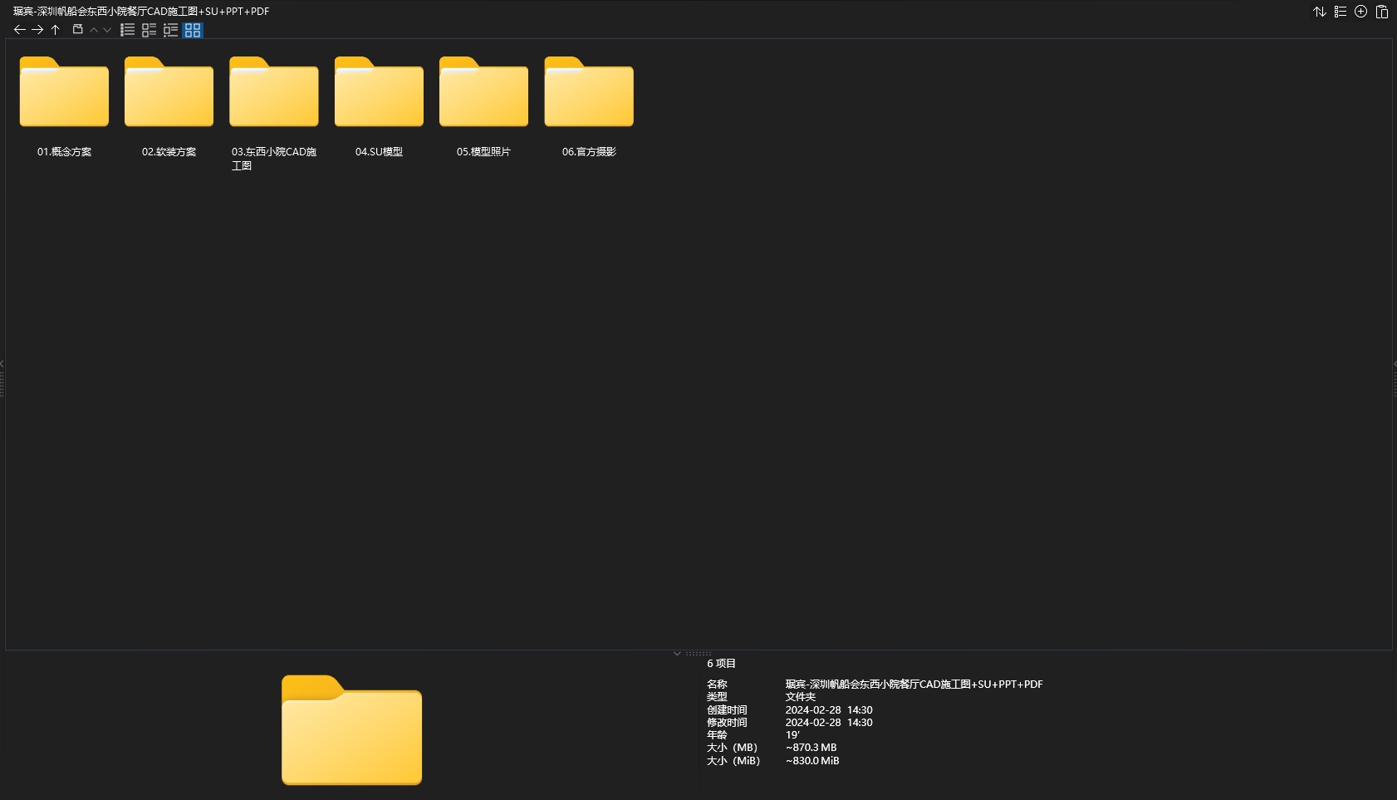The height and width of the screenshot is (800, 1397).
Task: Navigate up to the parent folder
Action: [x=56, y=30]
